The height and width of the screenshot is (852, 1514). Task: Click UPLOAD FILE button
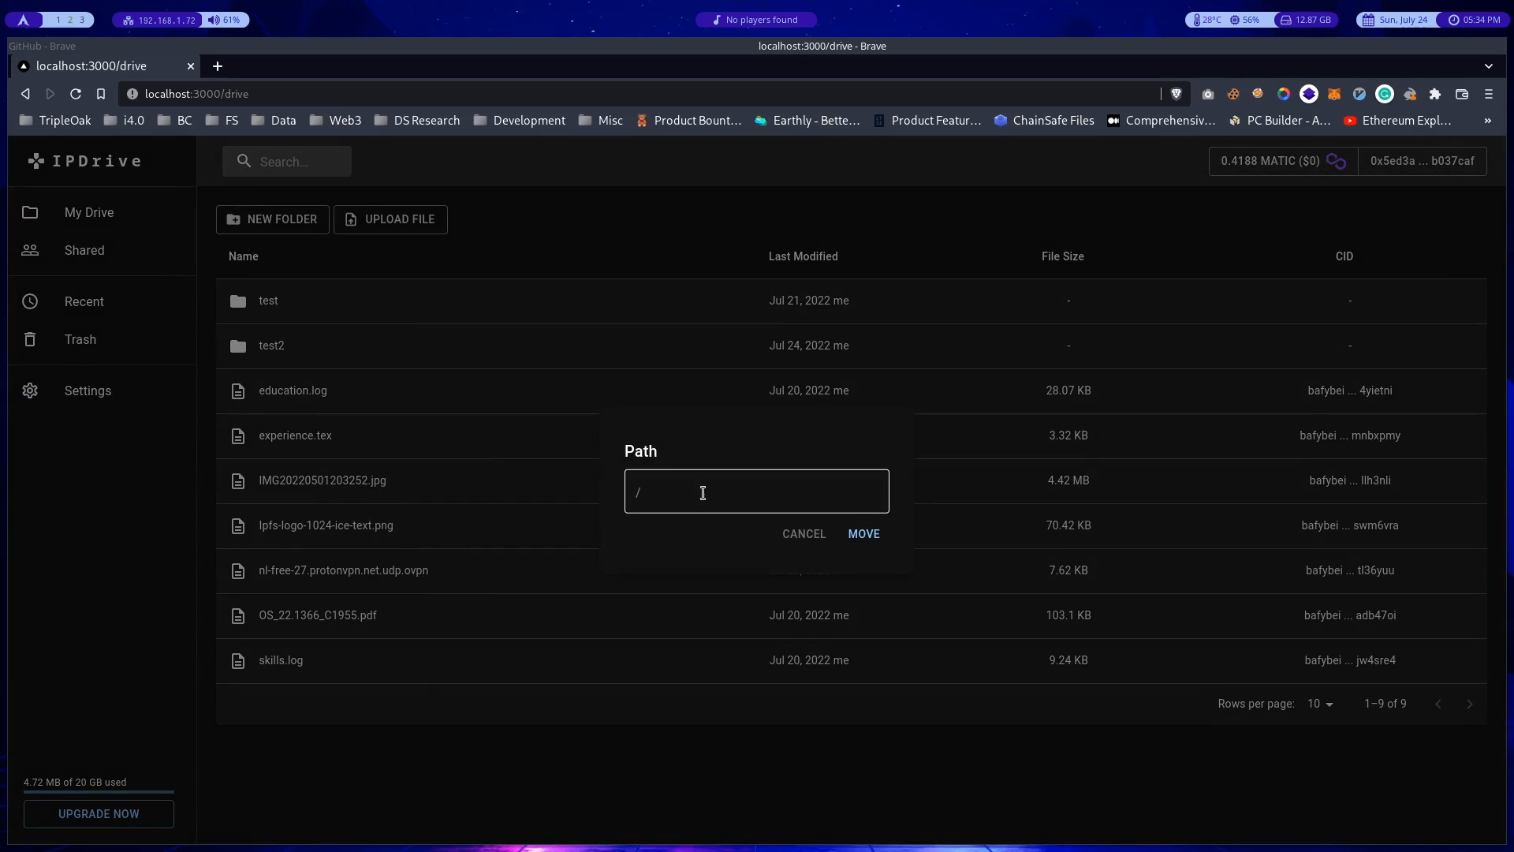point(390,219)
